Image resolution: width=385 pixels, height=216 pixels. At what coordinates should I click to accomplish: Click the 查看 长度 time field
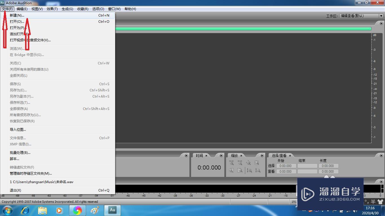[x=328, y=171]
